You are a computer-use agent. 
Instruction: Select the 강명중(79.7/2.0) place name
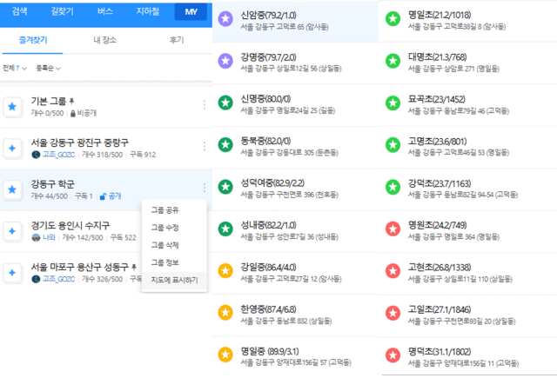point(269,57)
